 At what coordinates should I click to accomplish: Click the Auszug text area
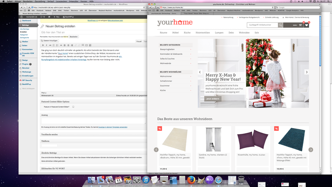(93, 121)
